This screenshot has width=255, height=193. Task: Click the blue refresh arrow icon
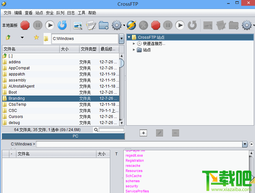62,25
